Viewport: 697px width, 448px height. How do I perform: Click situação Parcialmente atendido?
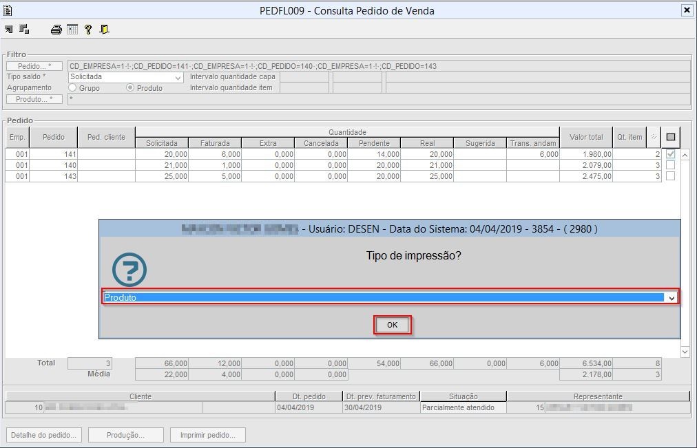(x=464, y=407)
